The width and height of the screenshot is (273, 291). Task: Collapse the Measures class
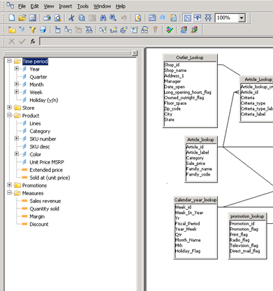tap(9, 193)
